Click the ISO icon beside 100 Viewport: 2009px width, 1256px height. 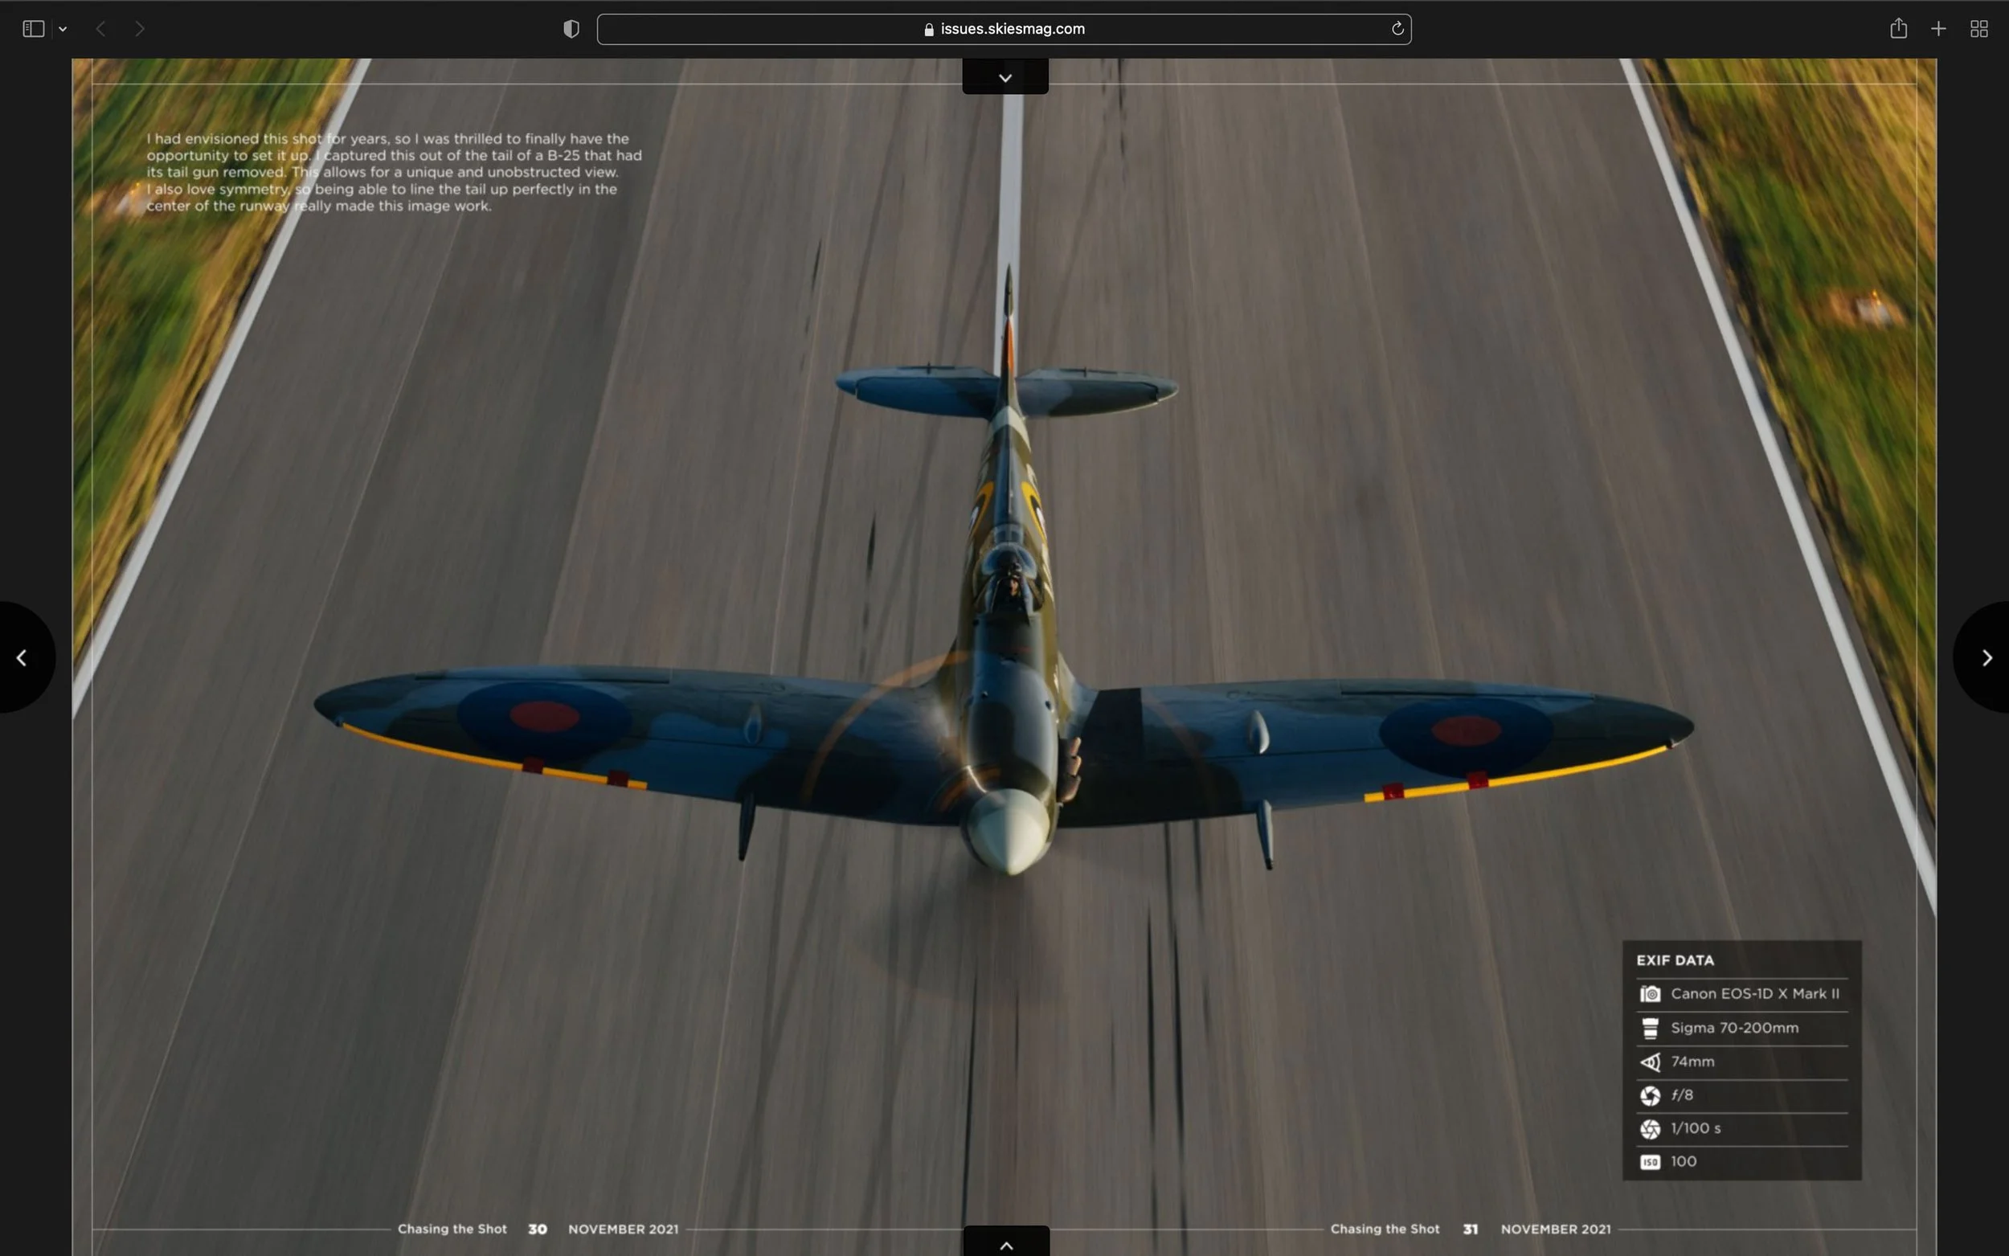[1651, 1162]
